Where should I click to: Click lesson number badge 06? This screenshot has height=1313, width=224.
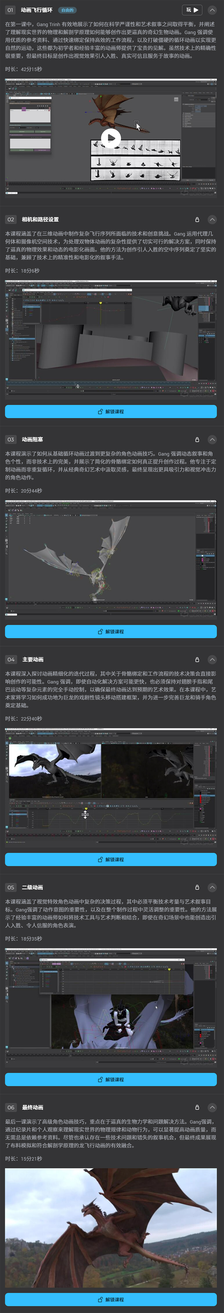[11, 1108]
